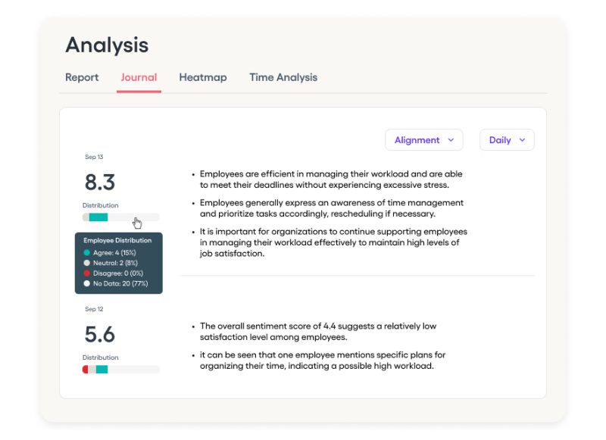Click the chevron arrow inside Alignment selector
The width and height of the screenshot is (606, 440).
tap(451, 140)
